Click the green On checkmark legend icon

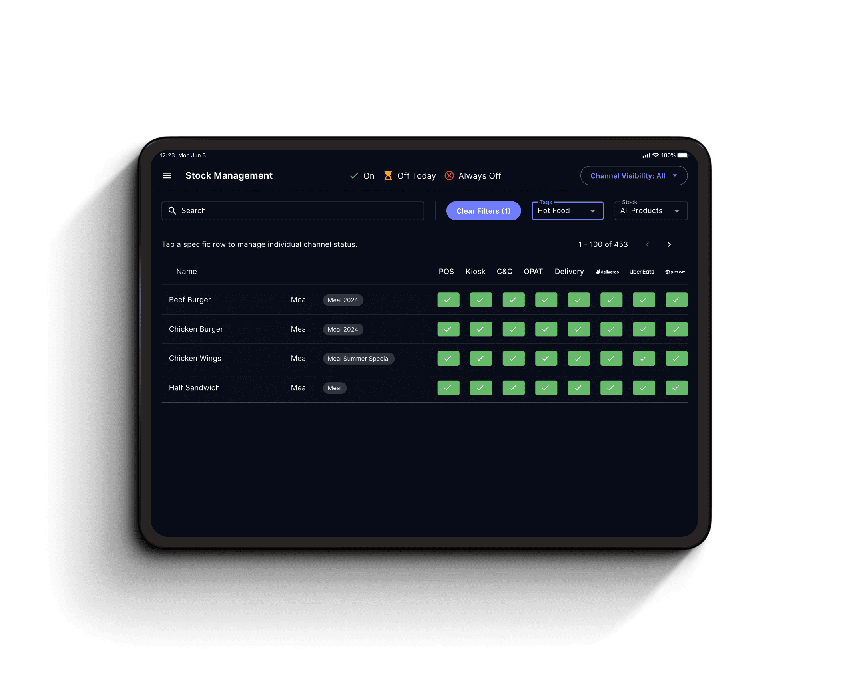tap(354, 176)
